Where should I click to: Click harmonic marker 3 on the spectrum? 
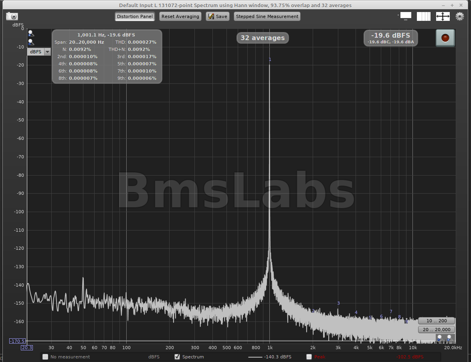pyautogui.click(x=339, y=303)
